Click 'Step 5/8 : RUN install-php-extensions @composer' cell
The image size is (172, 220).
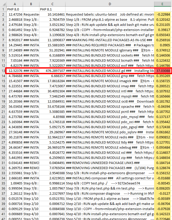click(110, 173)
